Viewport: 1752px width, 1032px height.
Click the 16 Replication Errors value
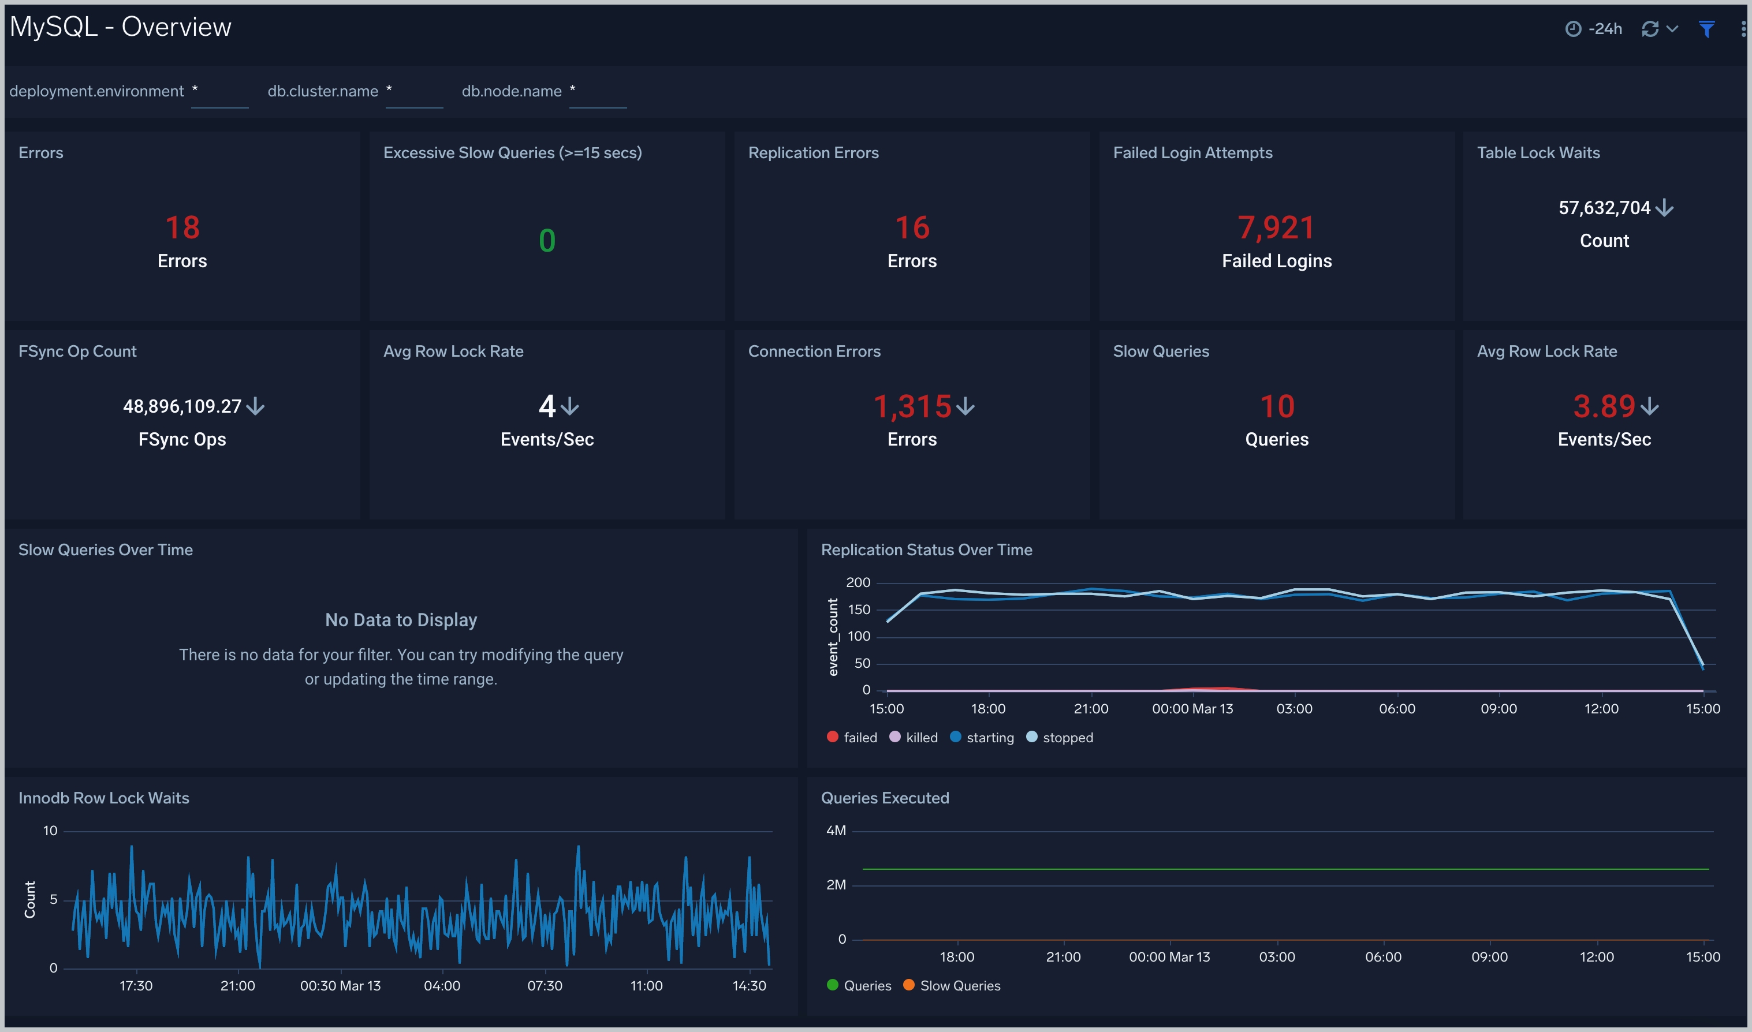point(912,227)
